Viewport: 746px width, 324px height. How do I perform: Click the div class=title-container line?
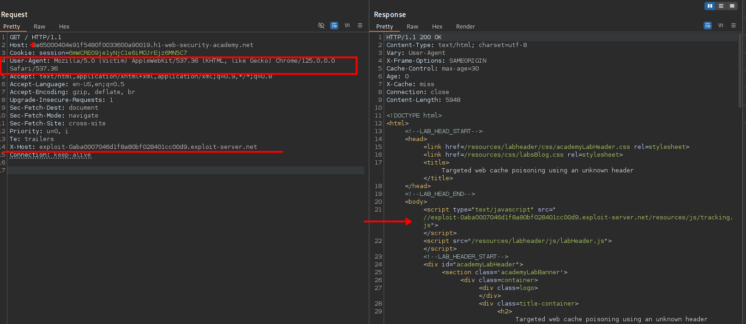coord(529,304)
